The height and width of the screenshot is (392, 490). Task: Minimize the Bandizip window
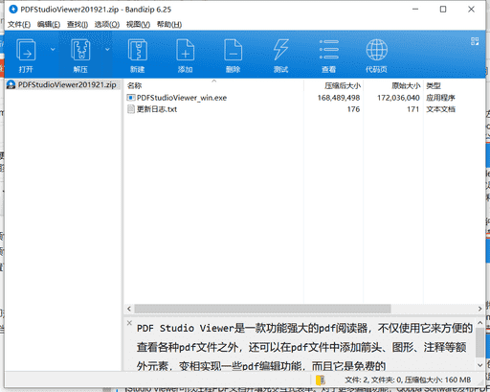pos(415,10)
